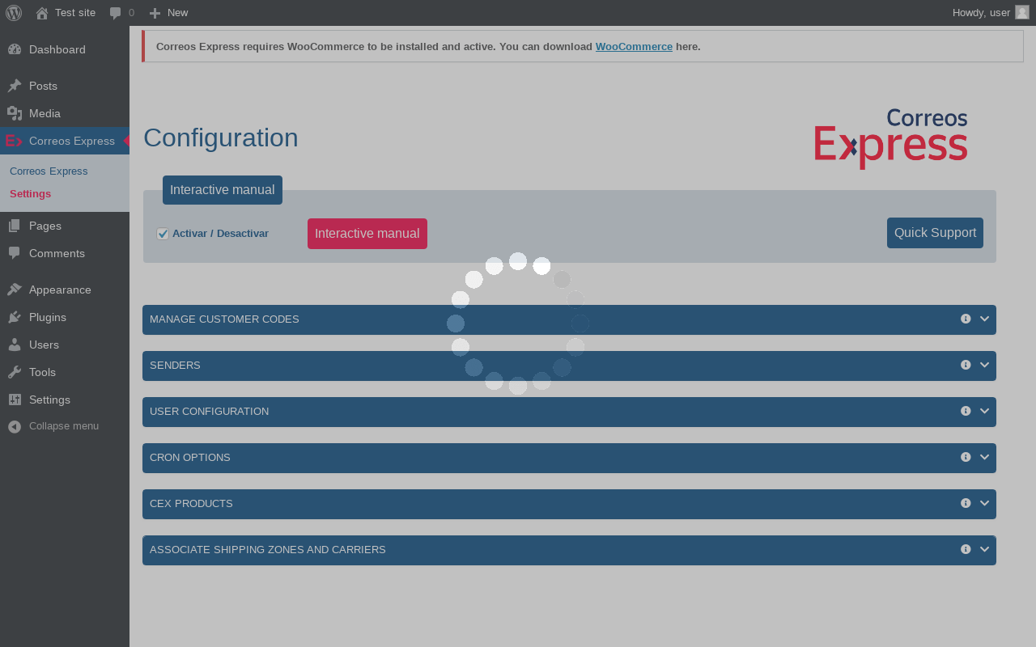The height and width of the screenshot is (647, 1036).
Task: Click the New plus icon
Action: point(155,13)
